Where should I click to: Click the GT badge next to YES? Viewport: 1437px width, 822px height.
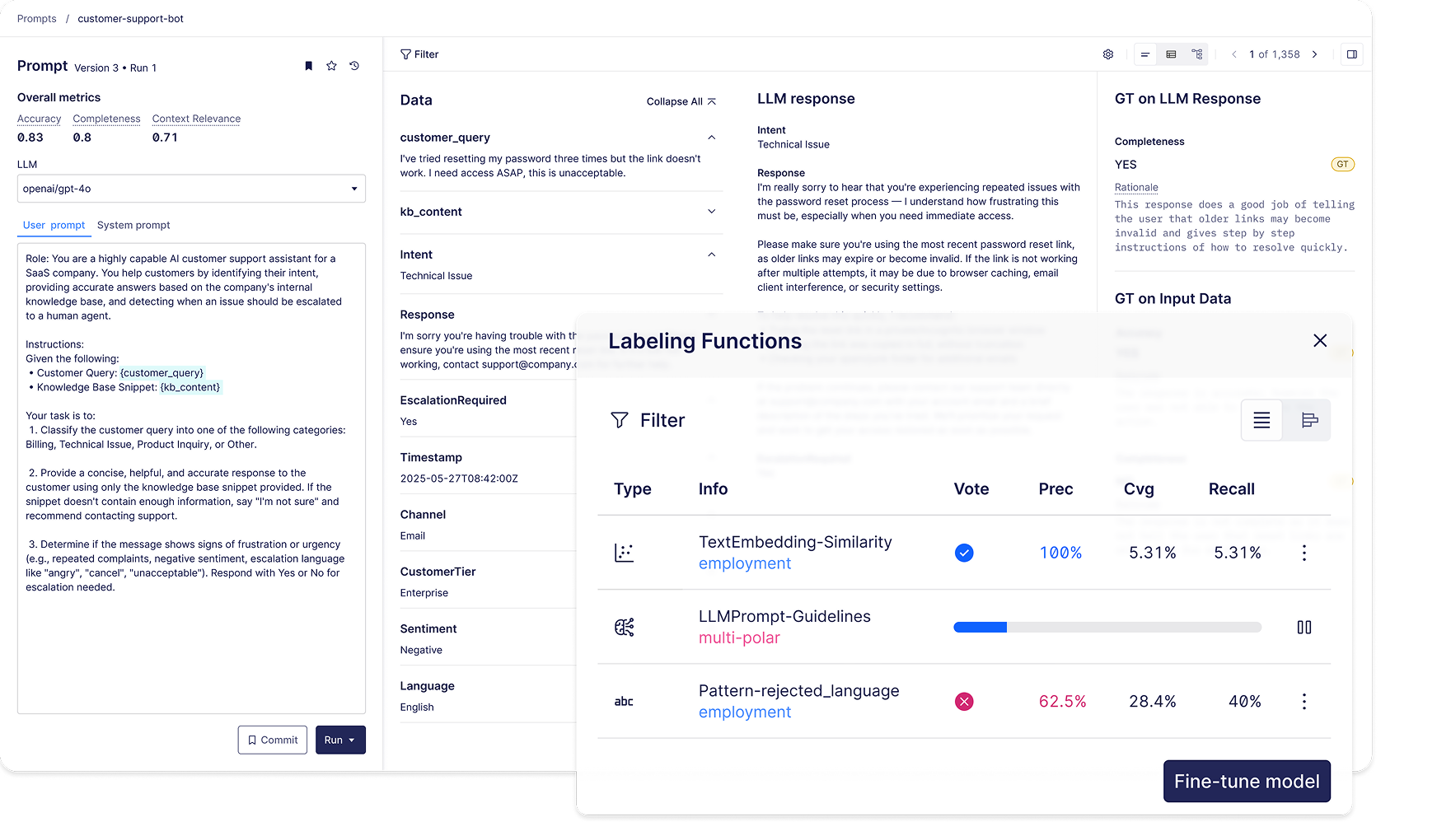[x=1343, y=165]
